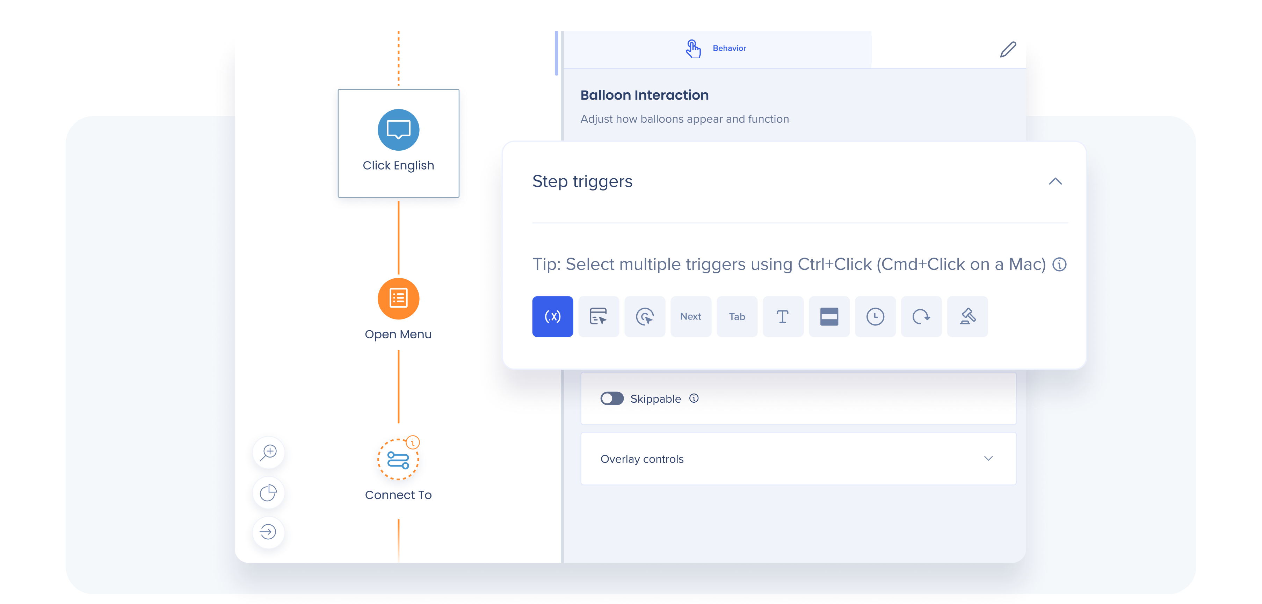Collapse the Step triggers section

(x=1055, y=181)
